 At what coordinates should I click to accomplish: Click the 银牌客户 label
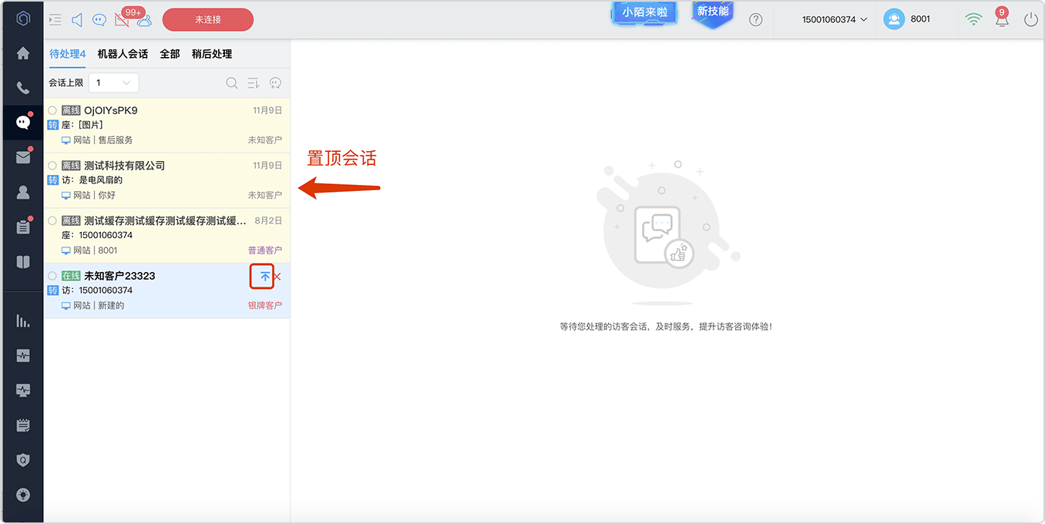pos(265,306)
